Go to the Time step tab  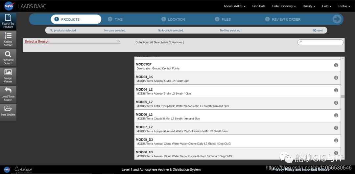click(x=115, y=19)
